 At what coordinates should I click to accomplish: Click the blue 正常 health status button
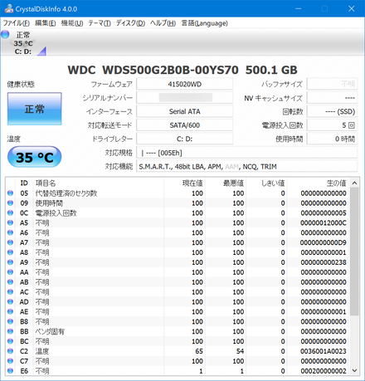[x=35, y=109]
